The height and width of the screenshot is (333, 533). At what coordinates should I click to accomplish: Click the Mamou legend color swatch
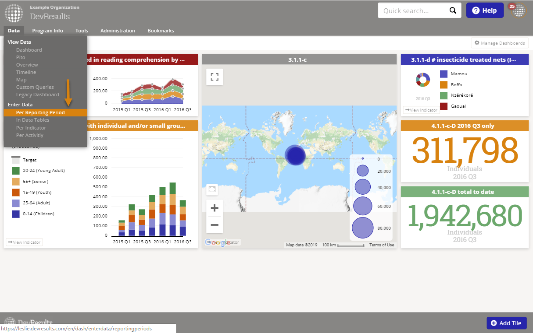coord(444,74)
